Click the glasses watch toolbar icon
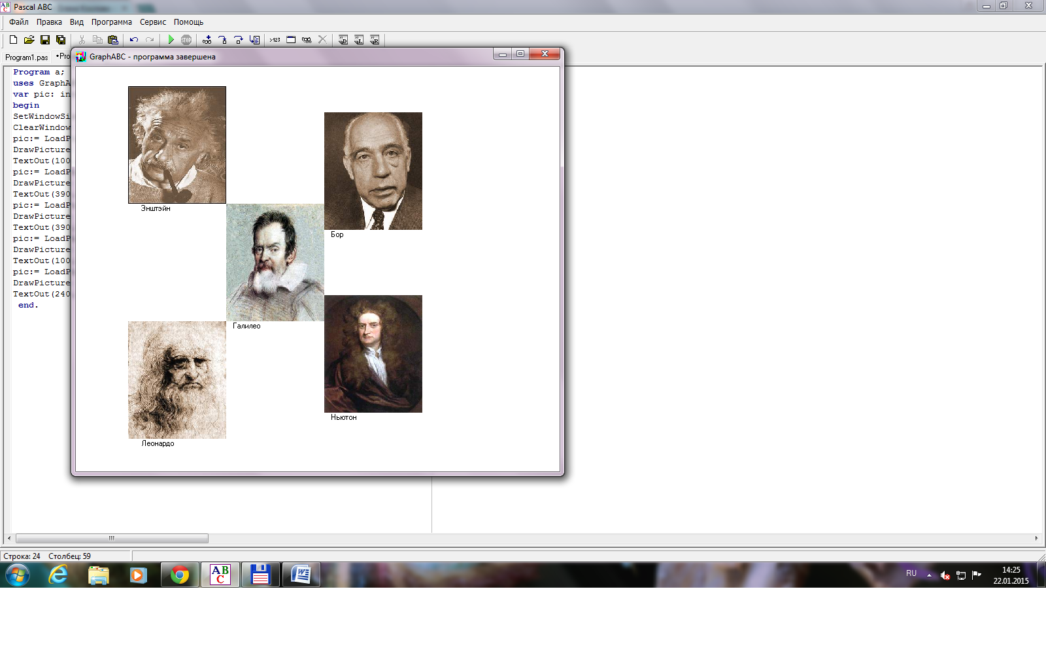The height and width of the screenshot is (651, 1046). [x=307, y=40]
